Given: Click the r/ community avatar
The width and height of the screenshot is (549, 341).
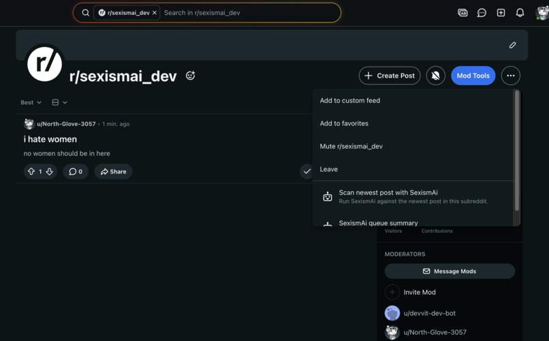Looking at the screenshot, I should (44, 65).
